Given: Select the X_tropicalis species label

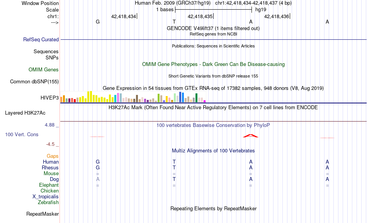Looking at the screenshot, I should (x=45, y=197).
